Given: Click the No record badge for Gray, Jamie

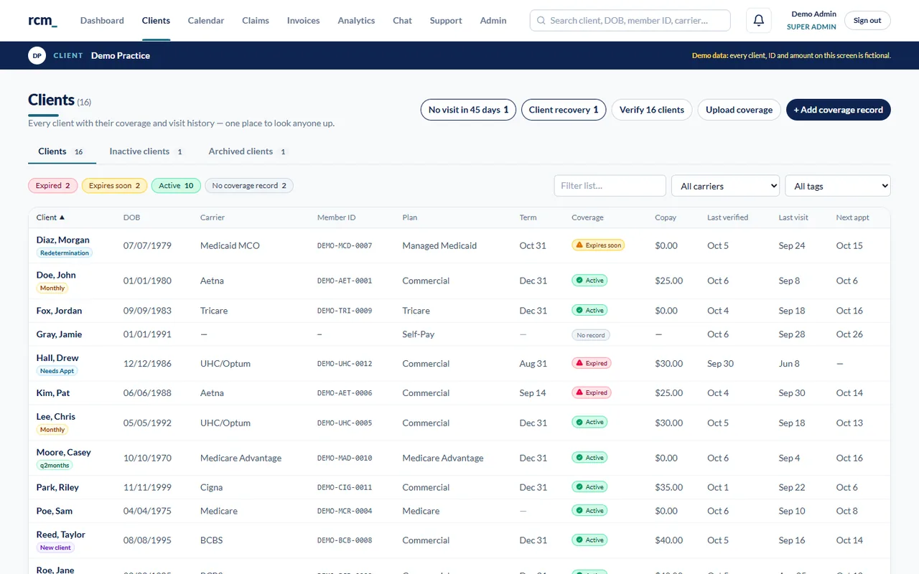Looking at the screenshot, I should click(x=591, y=334).
